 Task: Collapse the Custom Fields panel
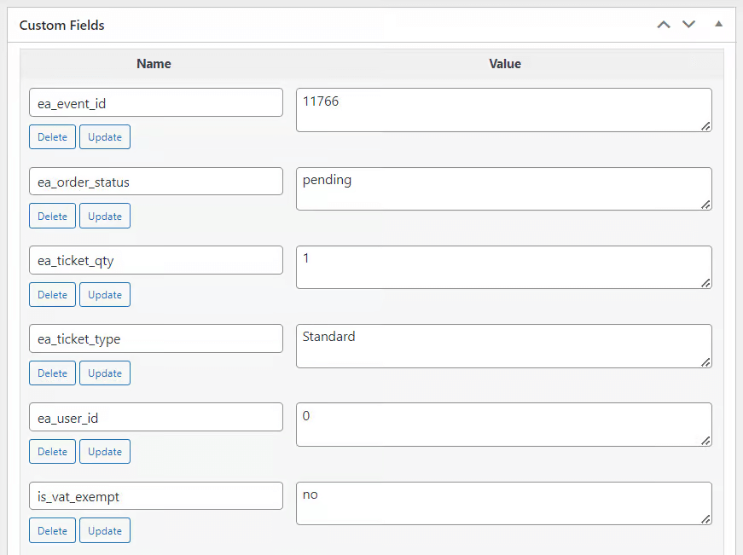click(718, 24)
